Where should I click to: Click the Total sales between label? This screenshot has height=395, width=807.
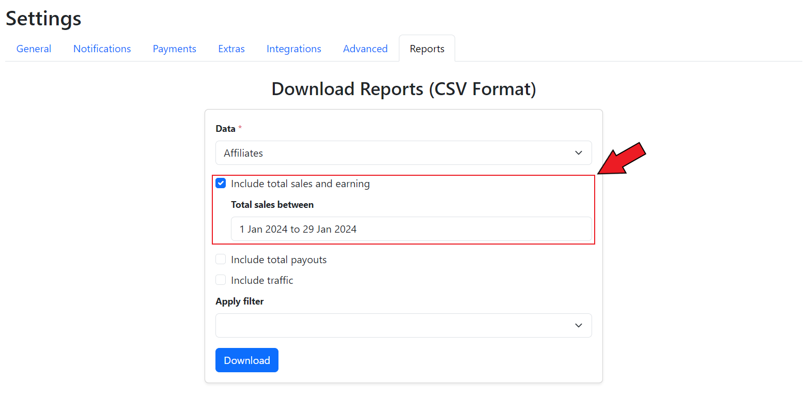click(272, 205)
